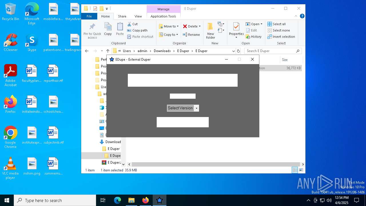Click the wide white field at top of EDupe
Image resolution: width=366 pixels, height=206 pixels.
183,80
